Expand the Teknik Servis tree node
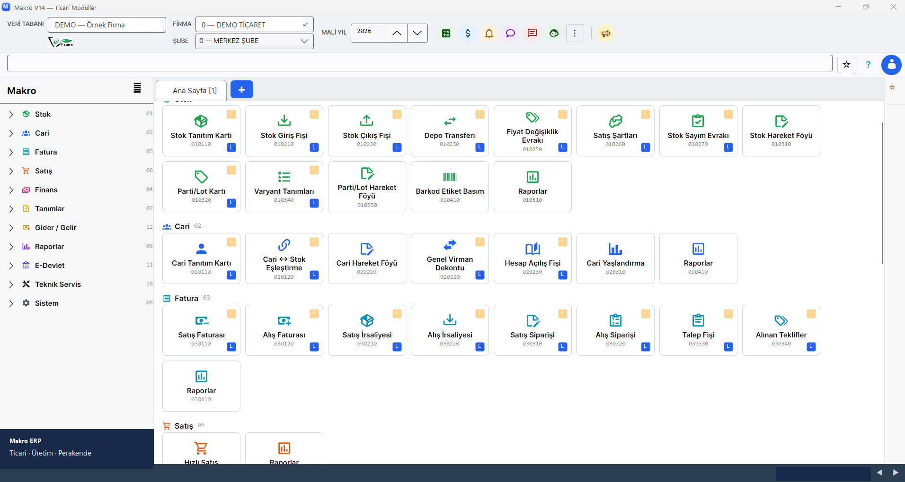 click(x=11, y=284)
